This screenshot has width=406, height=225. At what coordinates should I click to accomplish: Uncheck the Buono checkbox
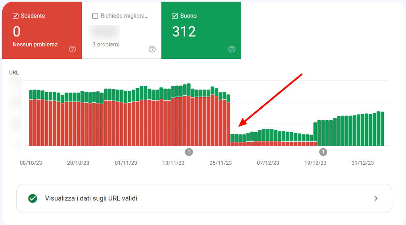coord(175,16)
